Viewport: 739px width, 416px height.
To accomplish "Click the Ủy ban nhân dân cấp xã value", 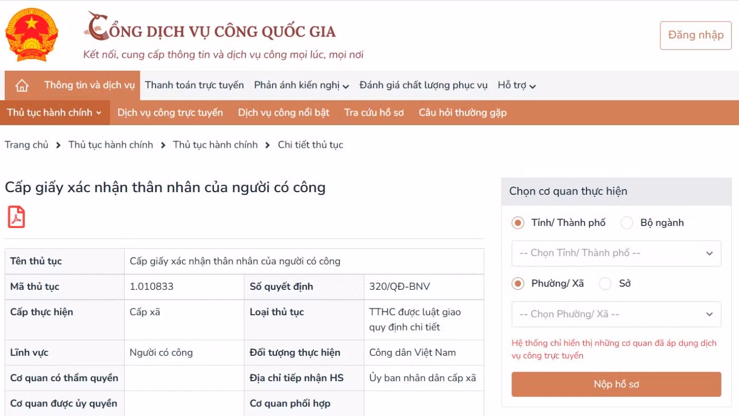I will [x=422, y=378].
